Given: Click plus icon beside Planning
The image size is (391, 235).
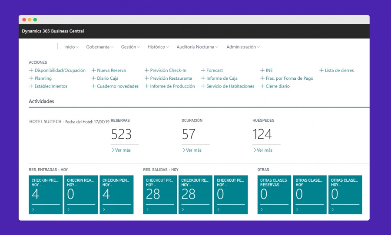Looking at the screenshot, I should 31,78.
